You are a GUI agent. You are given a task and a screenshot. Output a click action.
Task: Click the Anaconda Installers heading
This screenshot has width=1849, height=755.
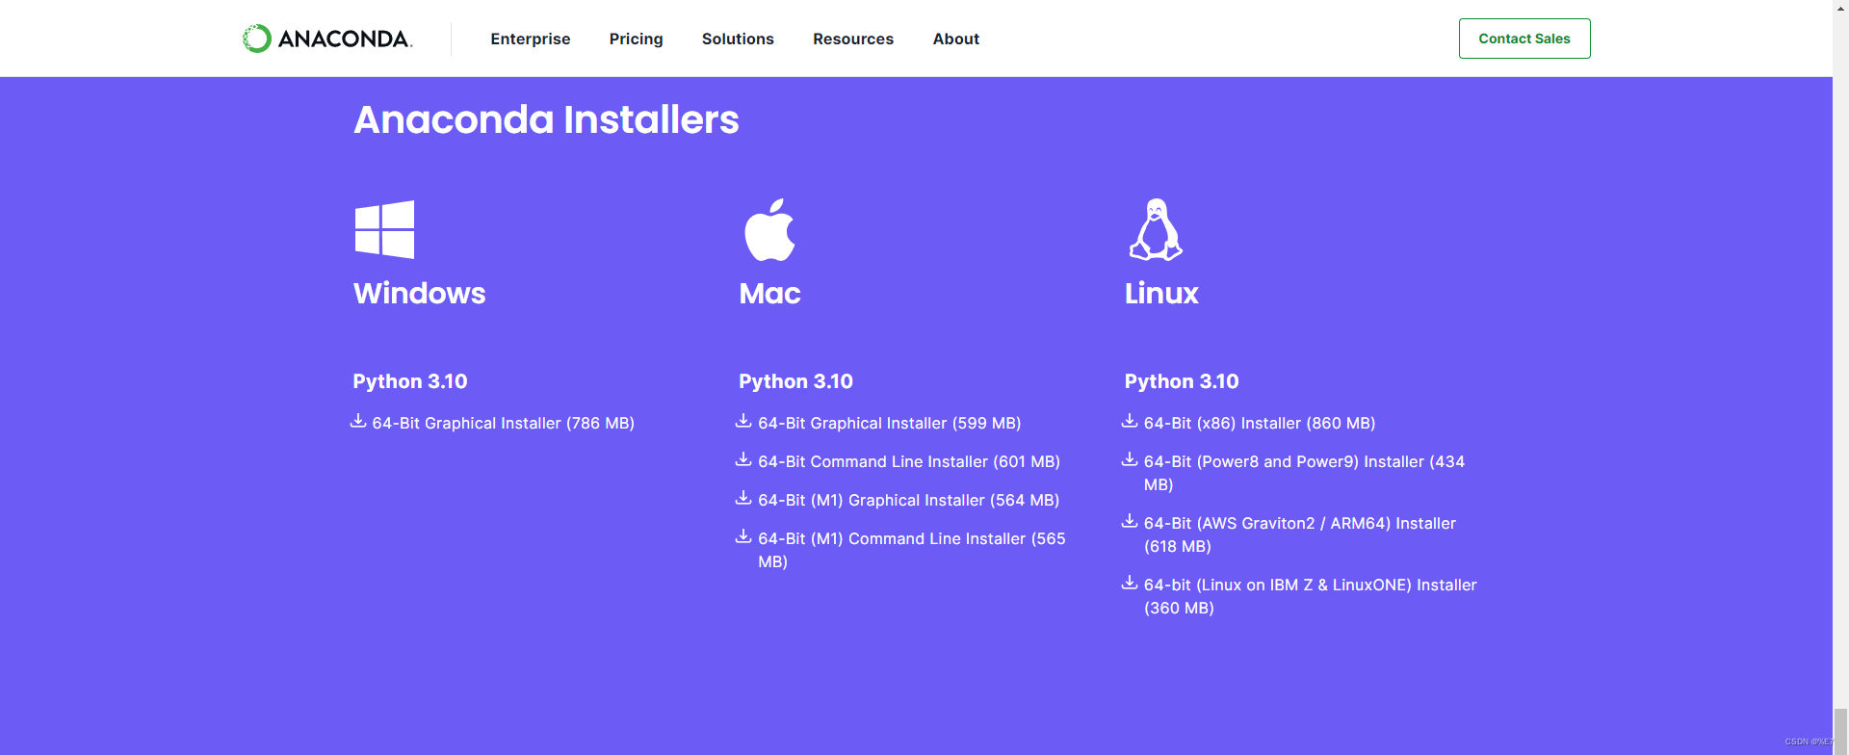pyautogui.click(x=546, y=119)
